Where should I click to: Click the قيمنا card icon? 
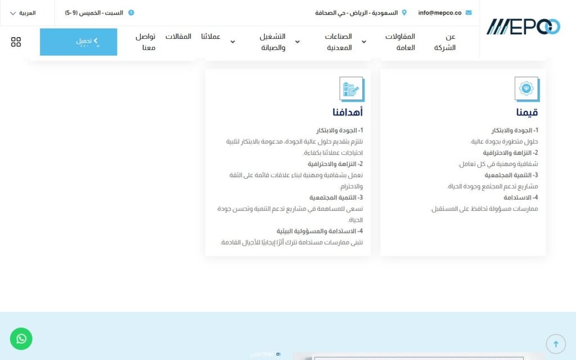(527, 89)
